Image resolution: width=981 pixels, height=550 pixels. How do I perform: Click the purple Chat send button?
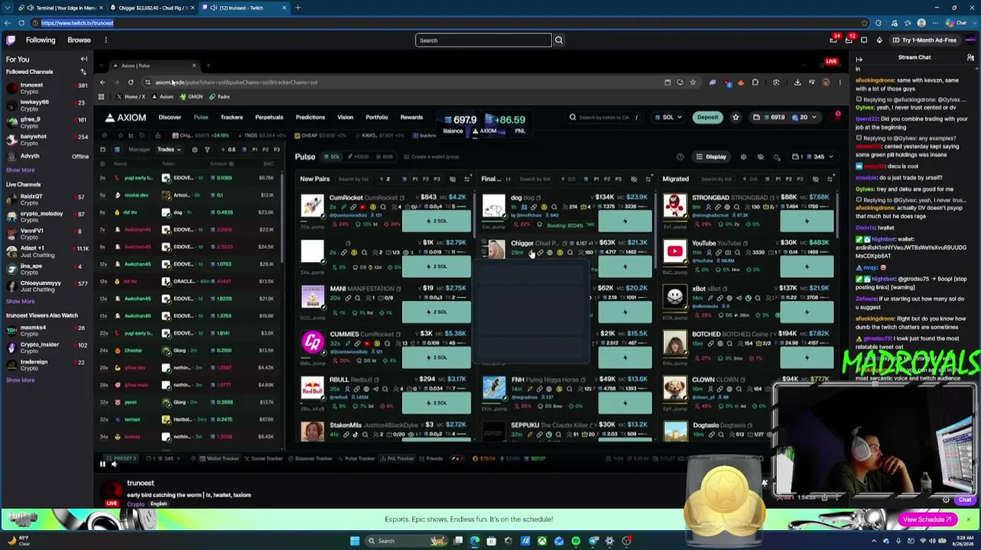click(964, 500)
